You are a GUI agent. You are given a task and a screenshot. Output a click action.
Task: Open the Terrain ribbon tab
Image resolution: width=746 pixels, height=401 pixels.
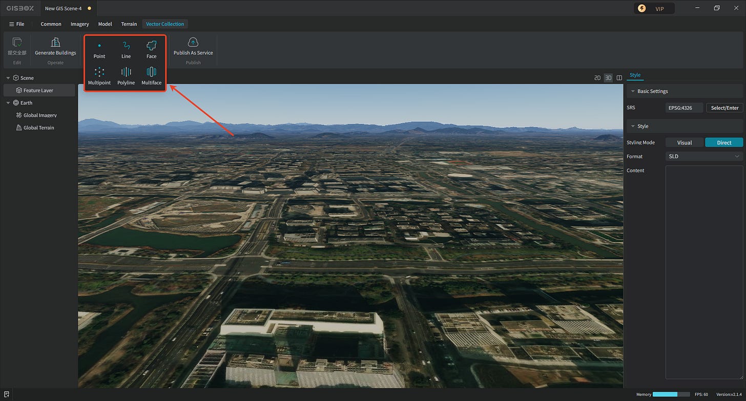point(129,24)
